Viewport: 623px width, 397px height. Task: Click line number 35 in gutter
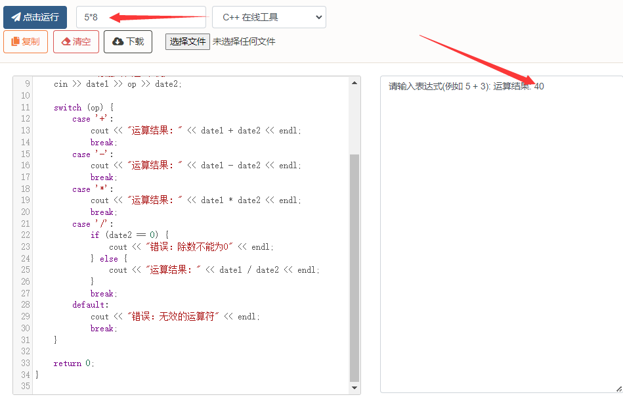click(26, 386)
